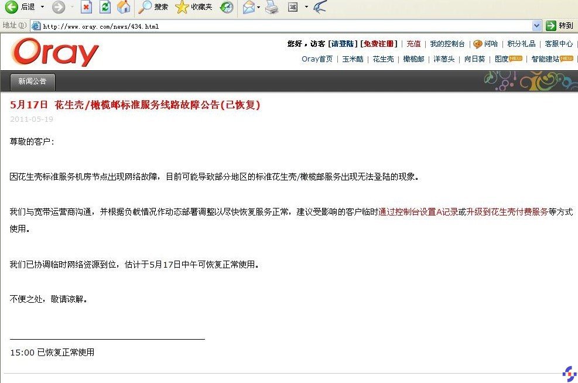Select 洋葱头 in the product navigation
Screen dimensions: 578x383
click(444, 59)
